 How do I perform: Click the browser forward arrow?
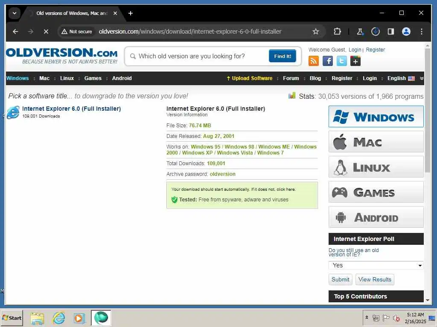tap(31, 32)
